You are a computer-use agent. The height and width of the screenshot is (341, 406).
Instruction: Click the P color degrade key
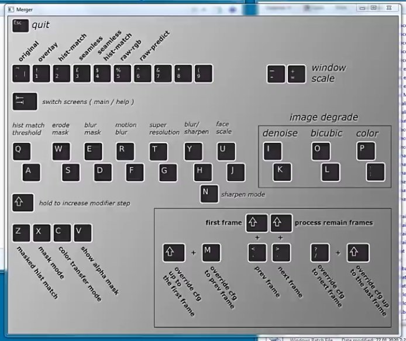pyautogui.click(x=366, y=151)
